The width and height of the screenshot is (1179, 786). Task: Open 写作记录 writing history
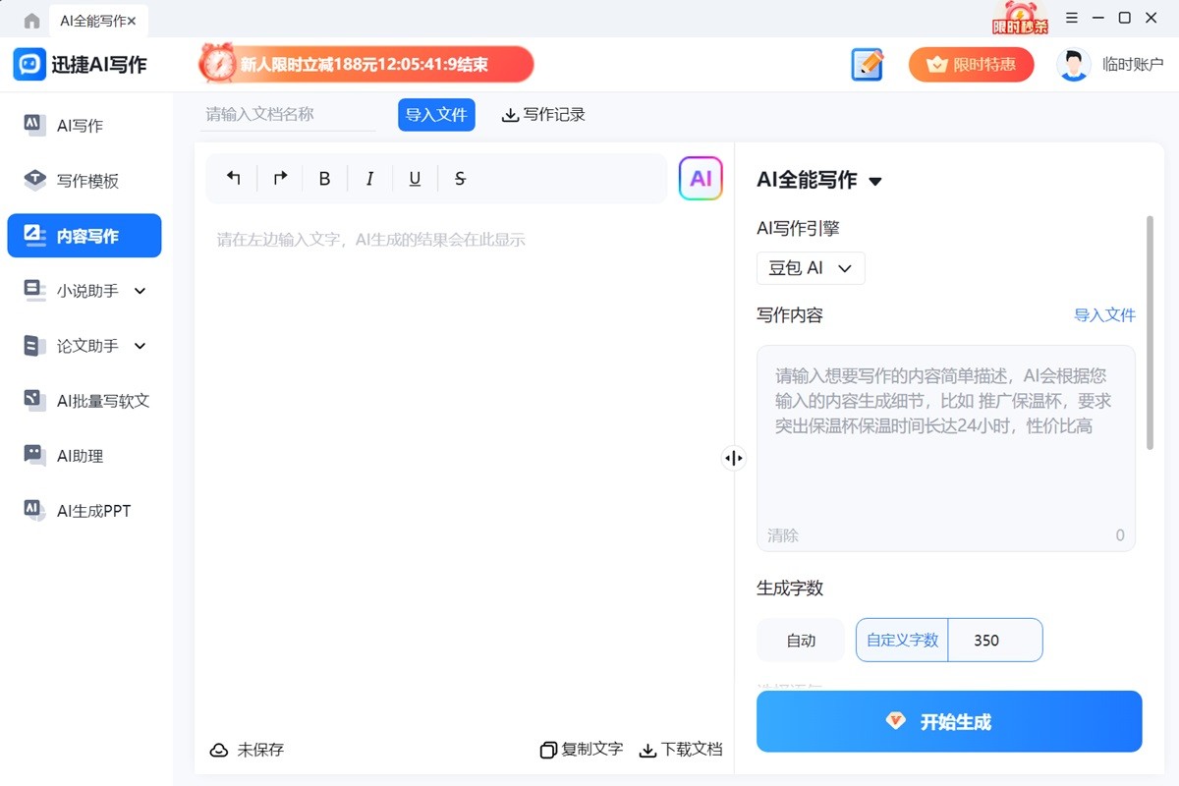click(x=542, y=114)
